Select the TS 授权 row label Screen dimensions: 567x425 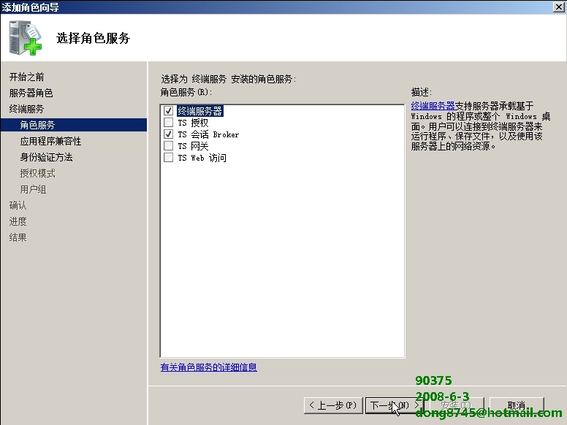(x=193, y=123)
